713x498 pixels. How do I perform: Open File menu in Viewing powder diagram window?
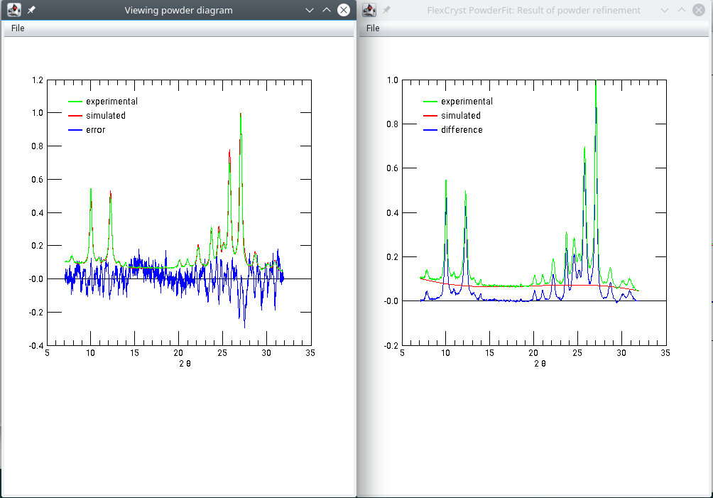[18, 28]
